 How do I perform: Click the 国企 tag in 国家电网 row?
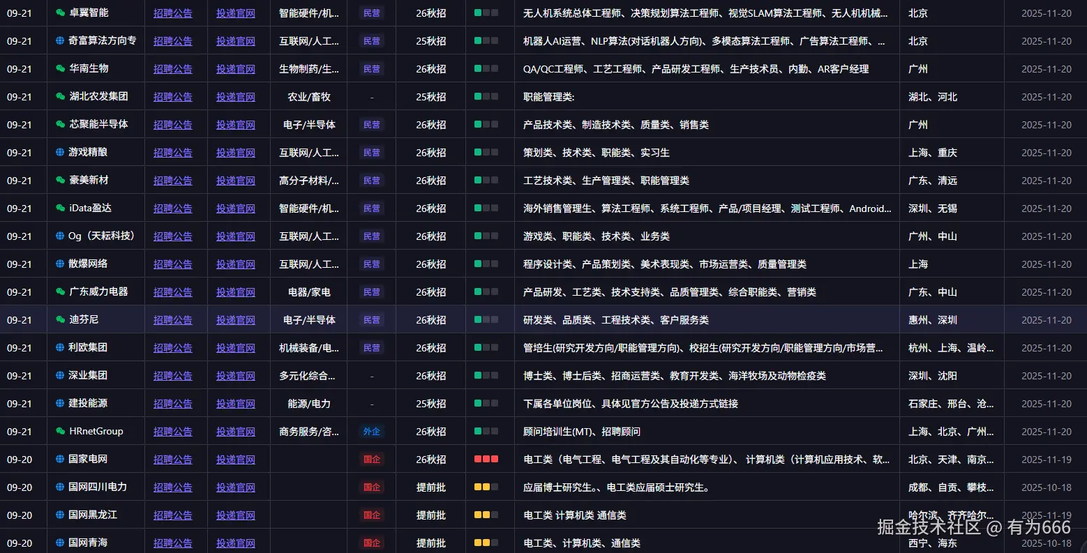(372, 460)
